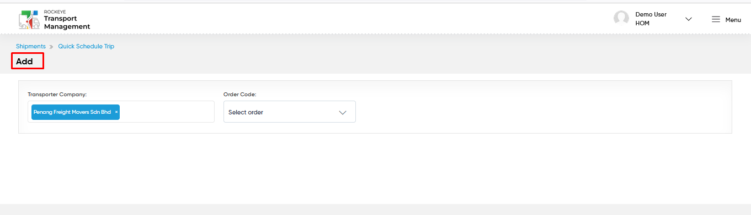Click the Demo User avatar picture
Image resolution: width=751 pixels, height=215 pixels.
(x=621, y=19)
